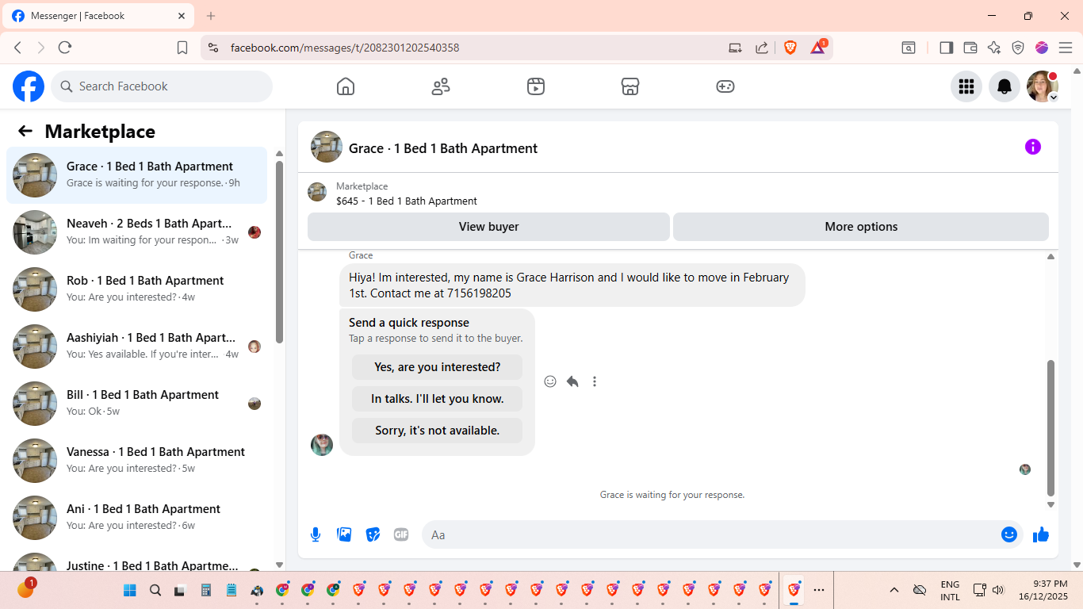Click the facebook.com address bar URL

(345, 48)
